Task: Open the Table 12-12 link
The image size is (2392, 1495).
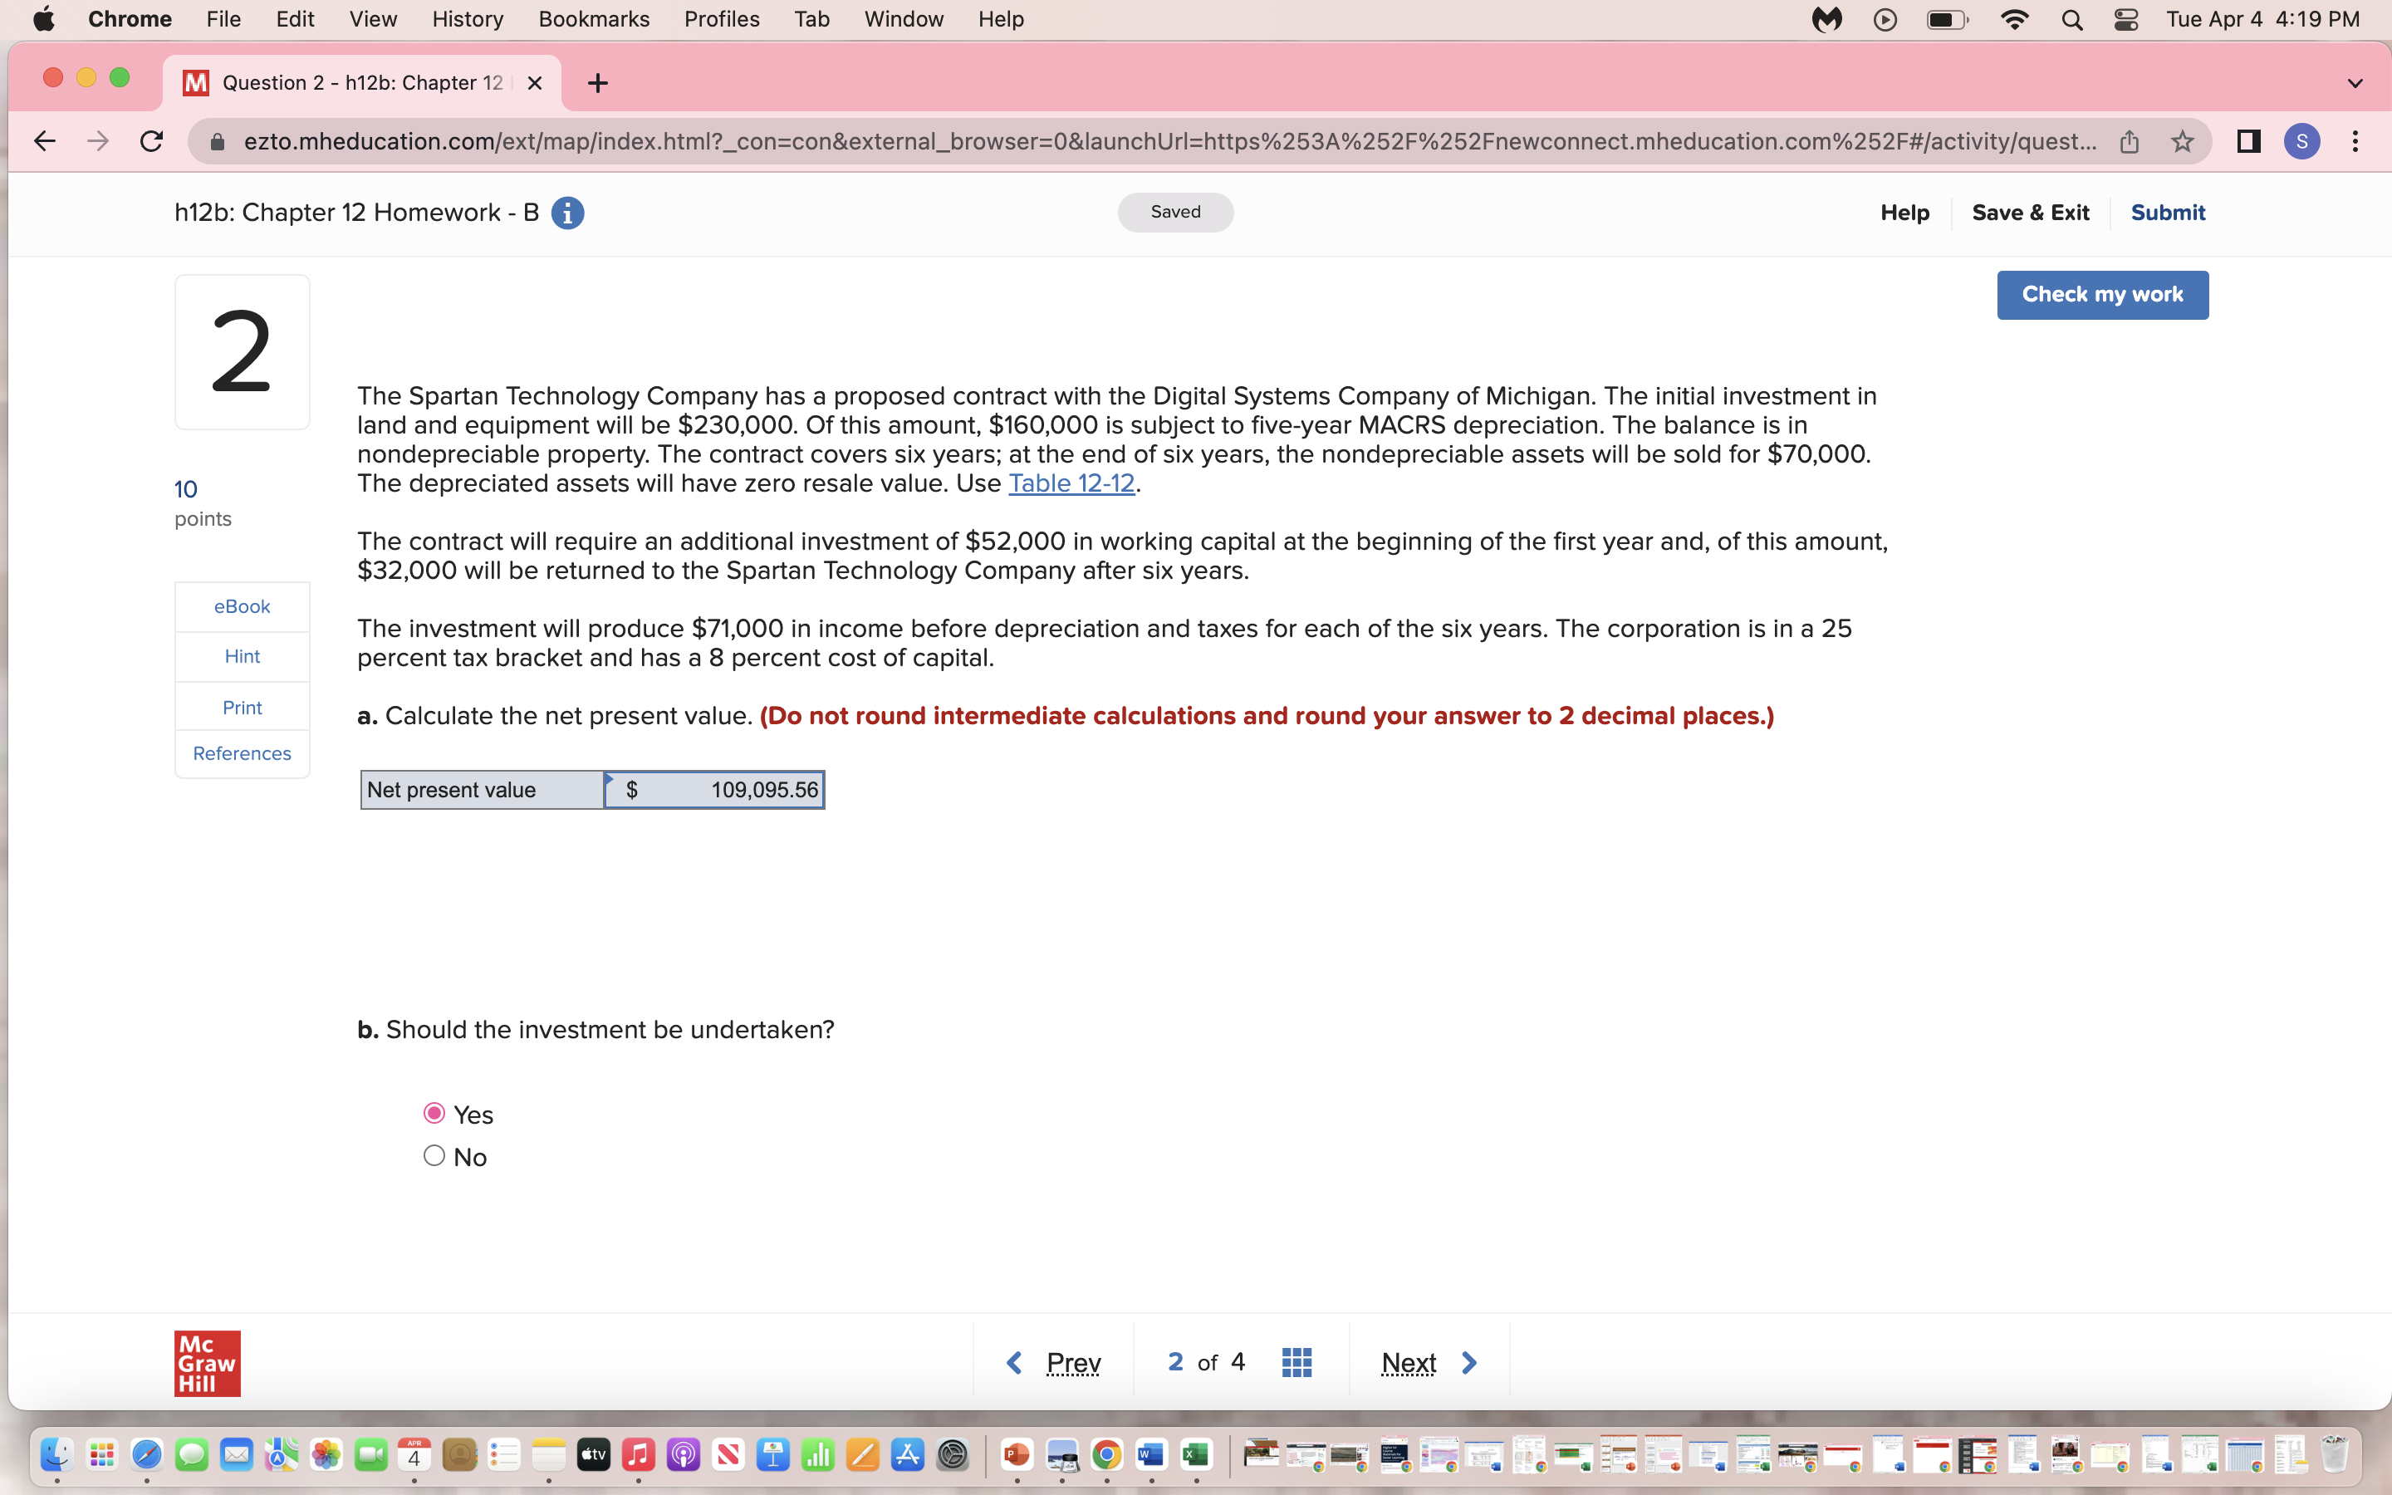Action: pyautogui.click(x=1071, y=483)
